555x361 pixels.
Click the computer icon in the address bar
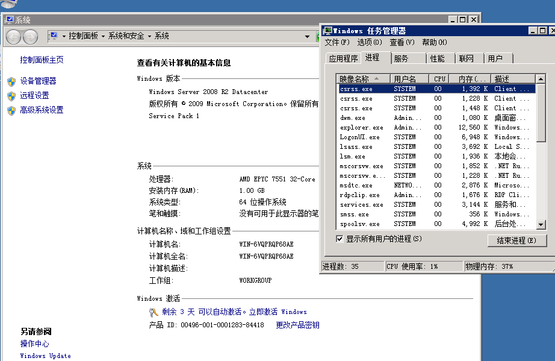tap(54, 36)
